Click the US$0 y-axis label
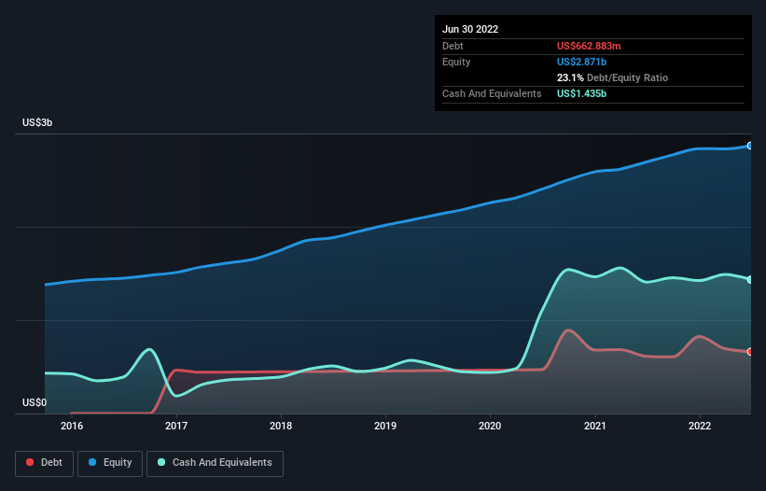 (35, 402)
